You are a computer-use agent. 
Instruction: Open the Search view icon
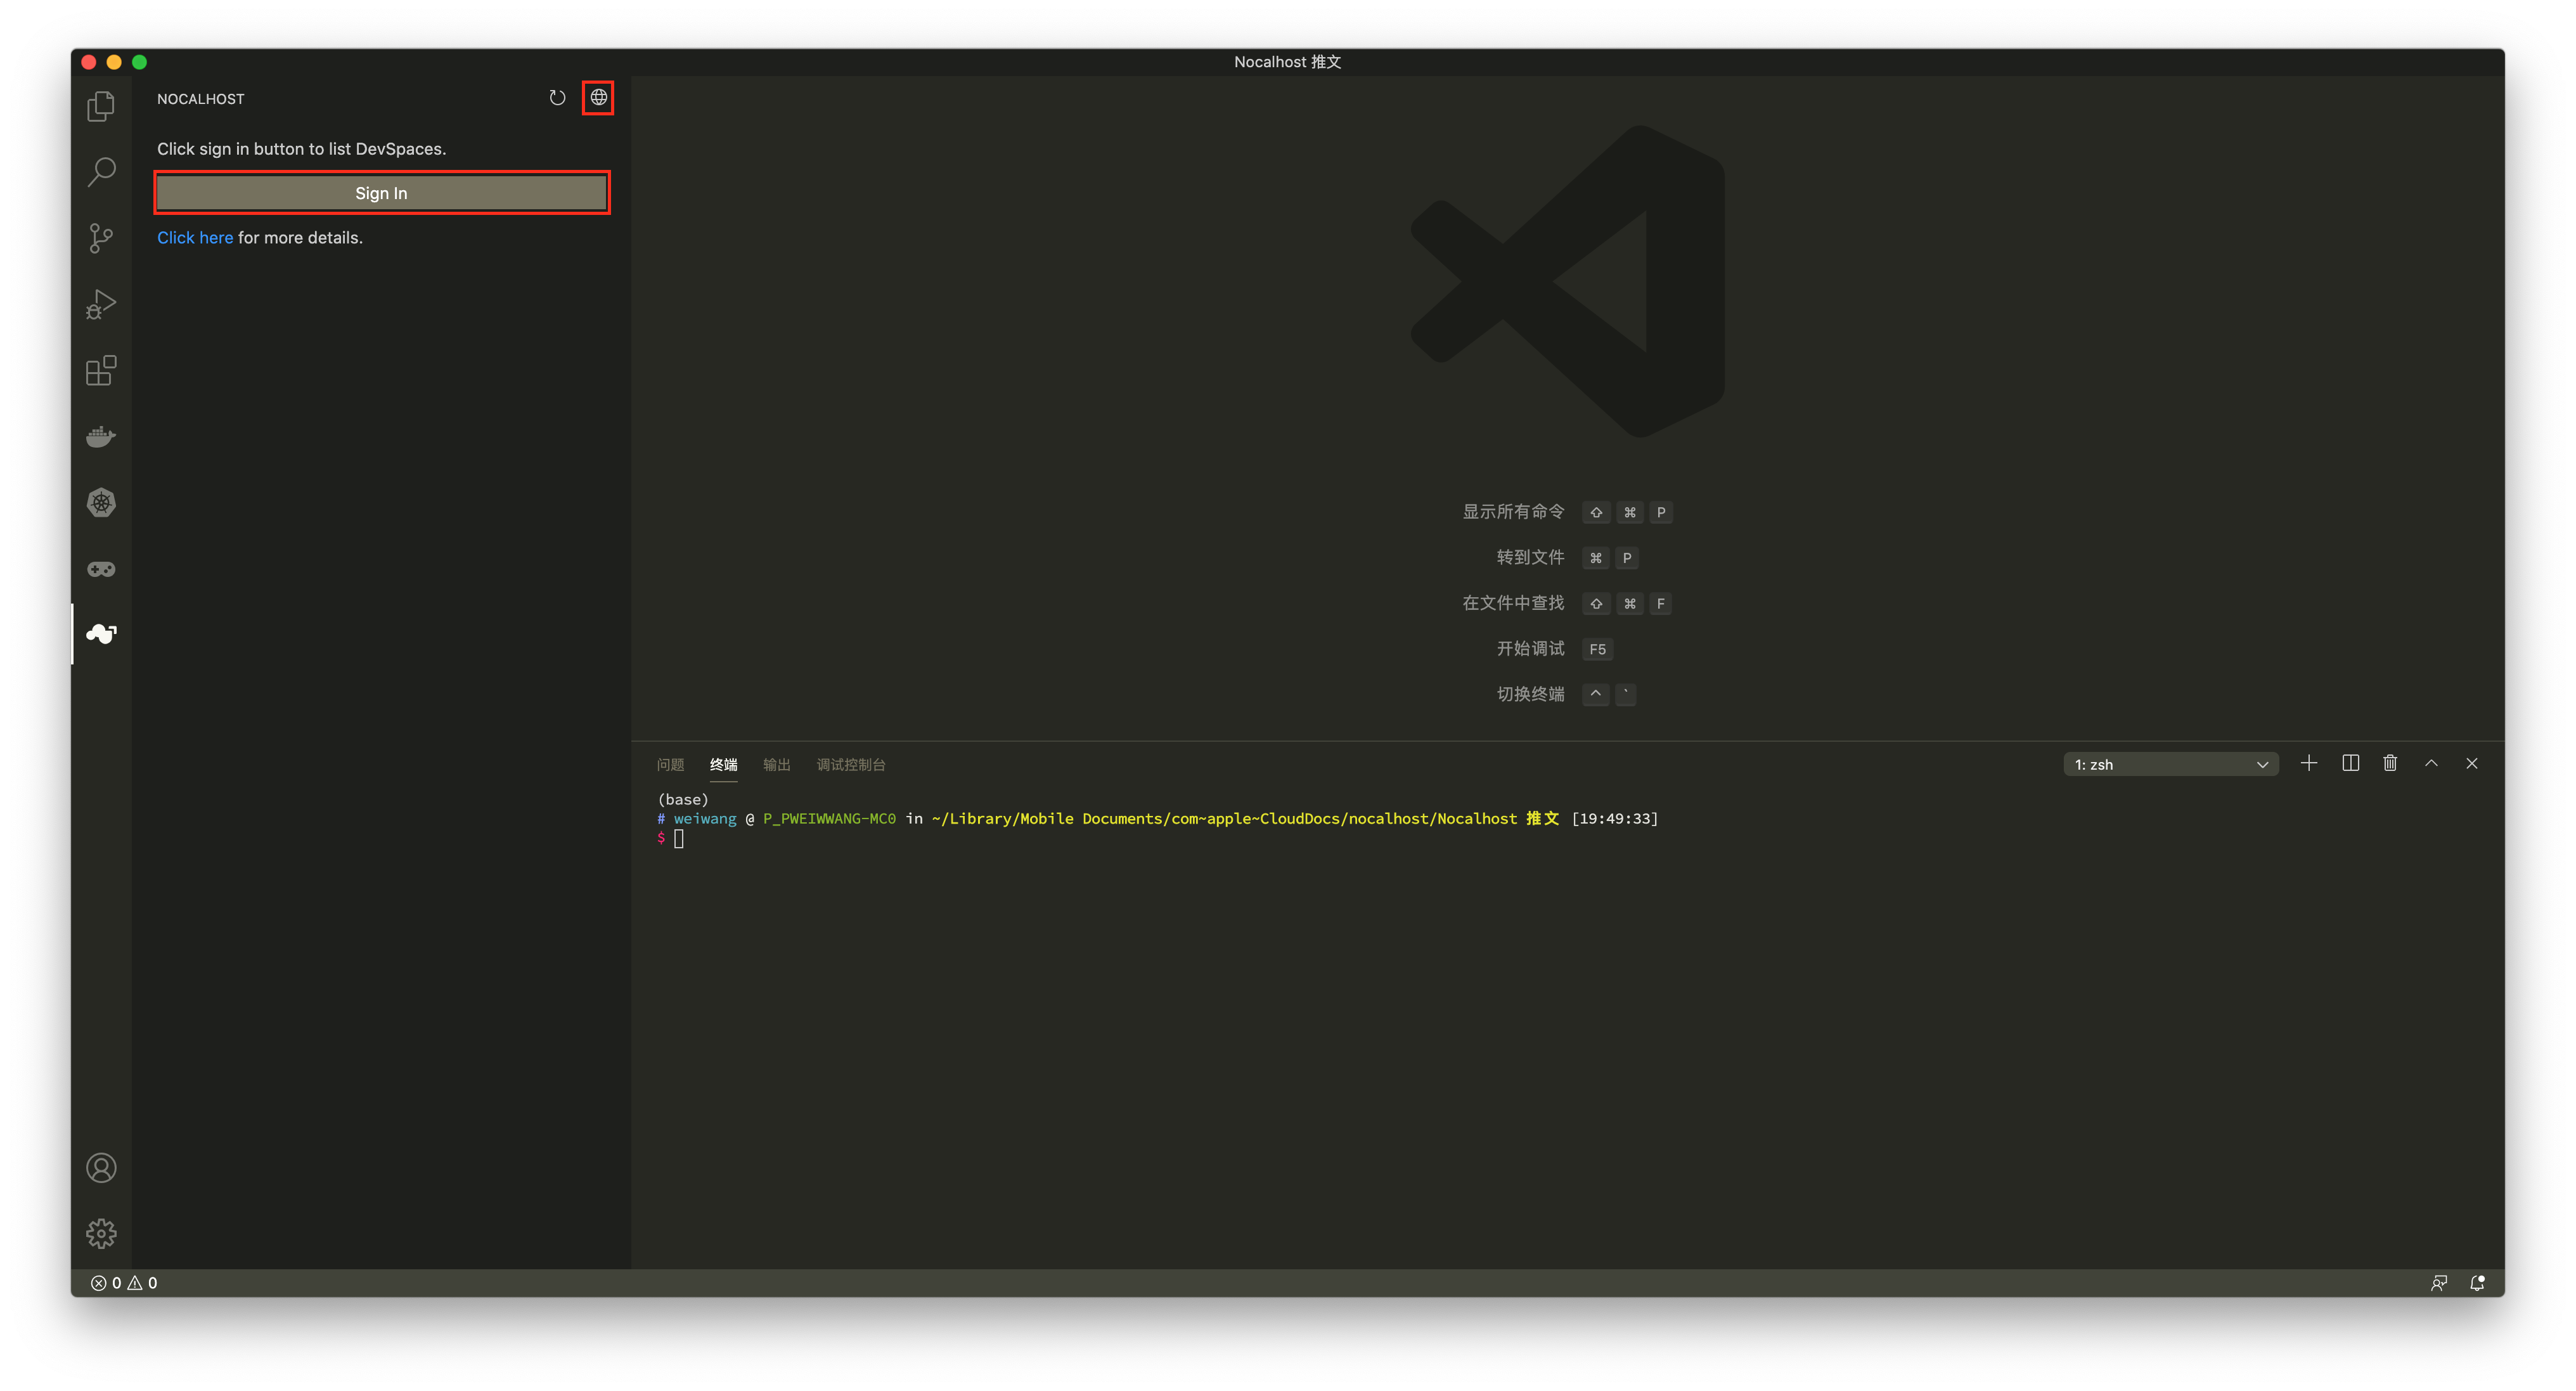pos(101,172)
